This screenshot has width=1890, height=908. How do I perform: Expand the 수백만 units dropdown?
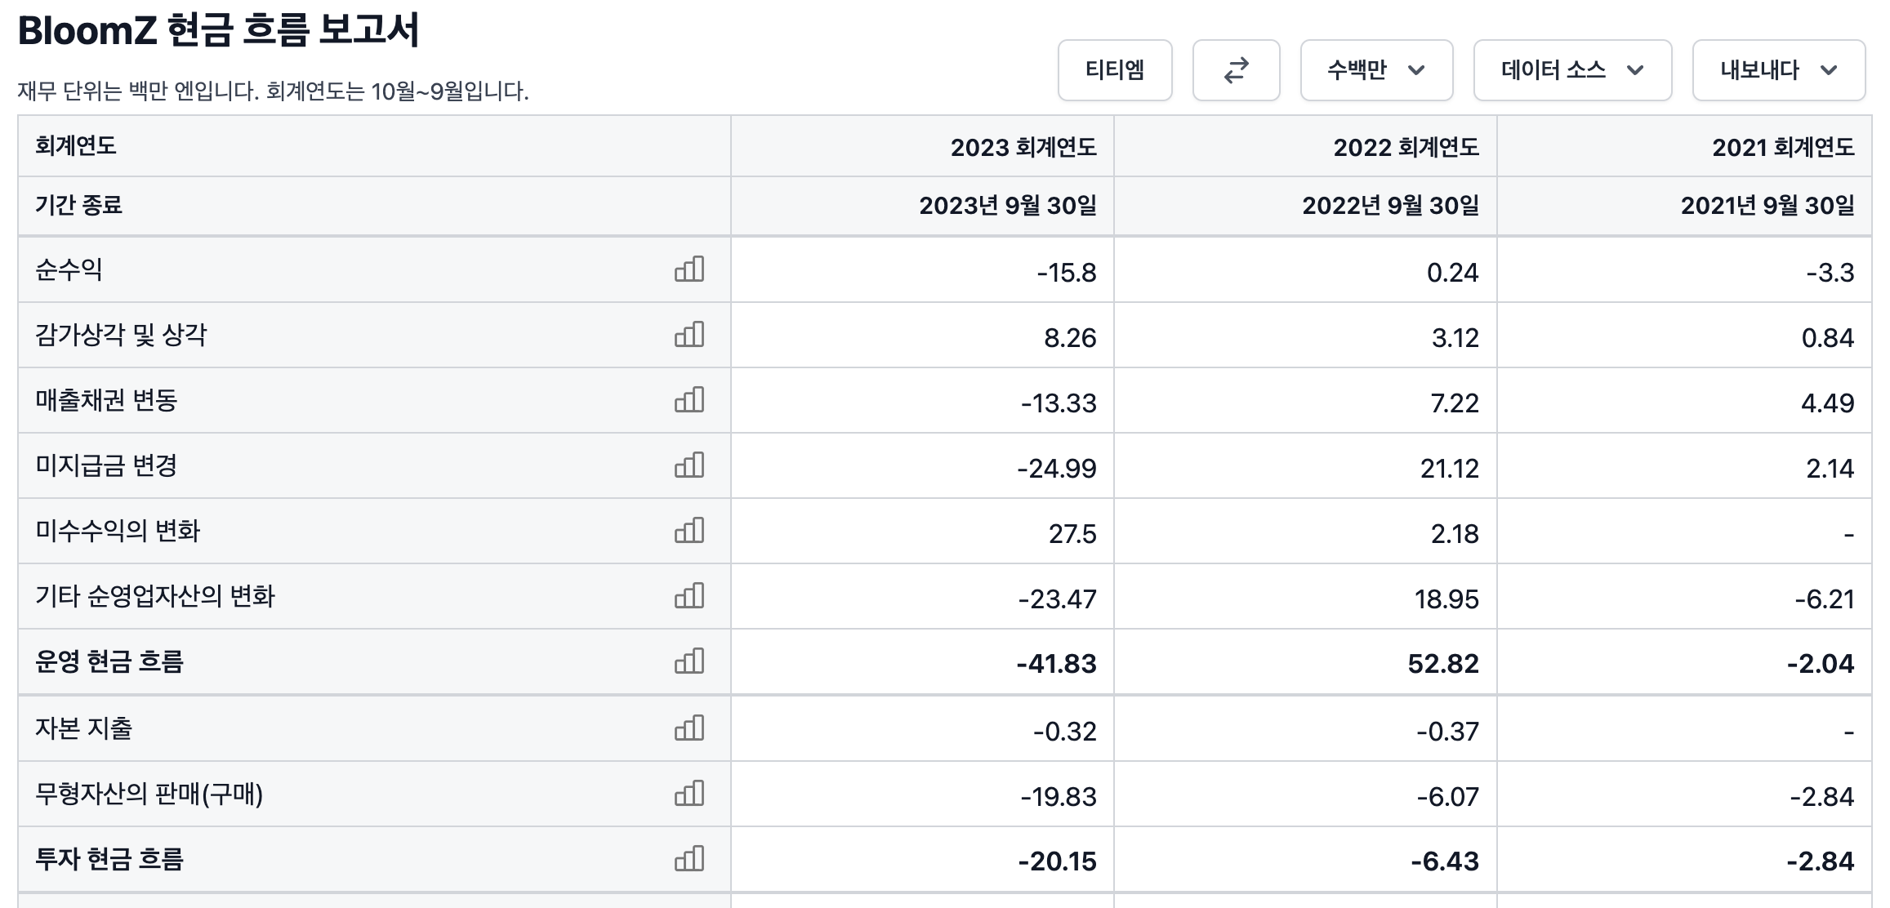coord(1376,70)
